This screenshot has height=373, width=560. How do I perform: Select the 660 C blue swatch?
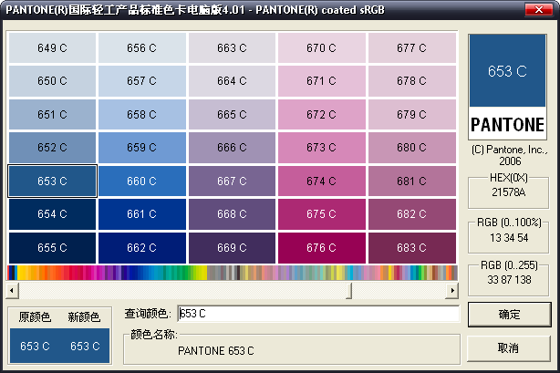pos(142,181)
